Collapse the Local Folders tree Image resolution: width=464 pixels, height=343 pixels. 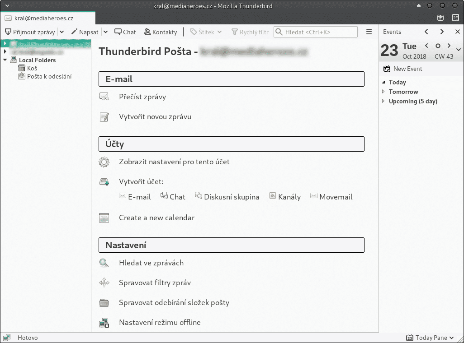point(5,60)
